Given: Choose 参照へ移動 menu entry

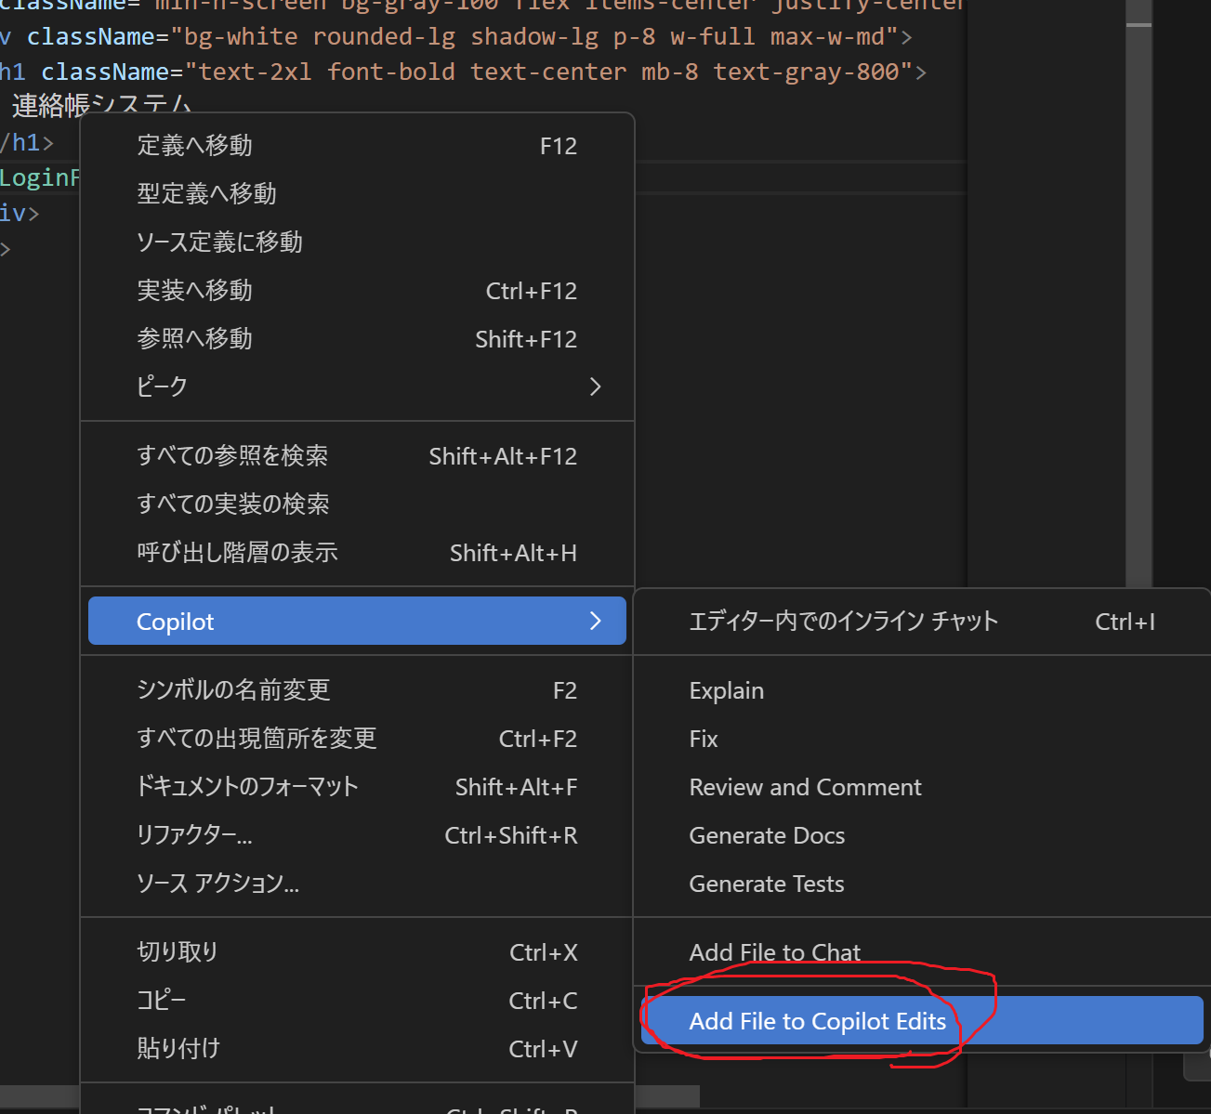Looking at the screenshot, I should pyautogui.click(x=357, y=339).
